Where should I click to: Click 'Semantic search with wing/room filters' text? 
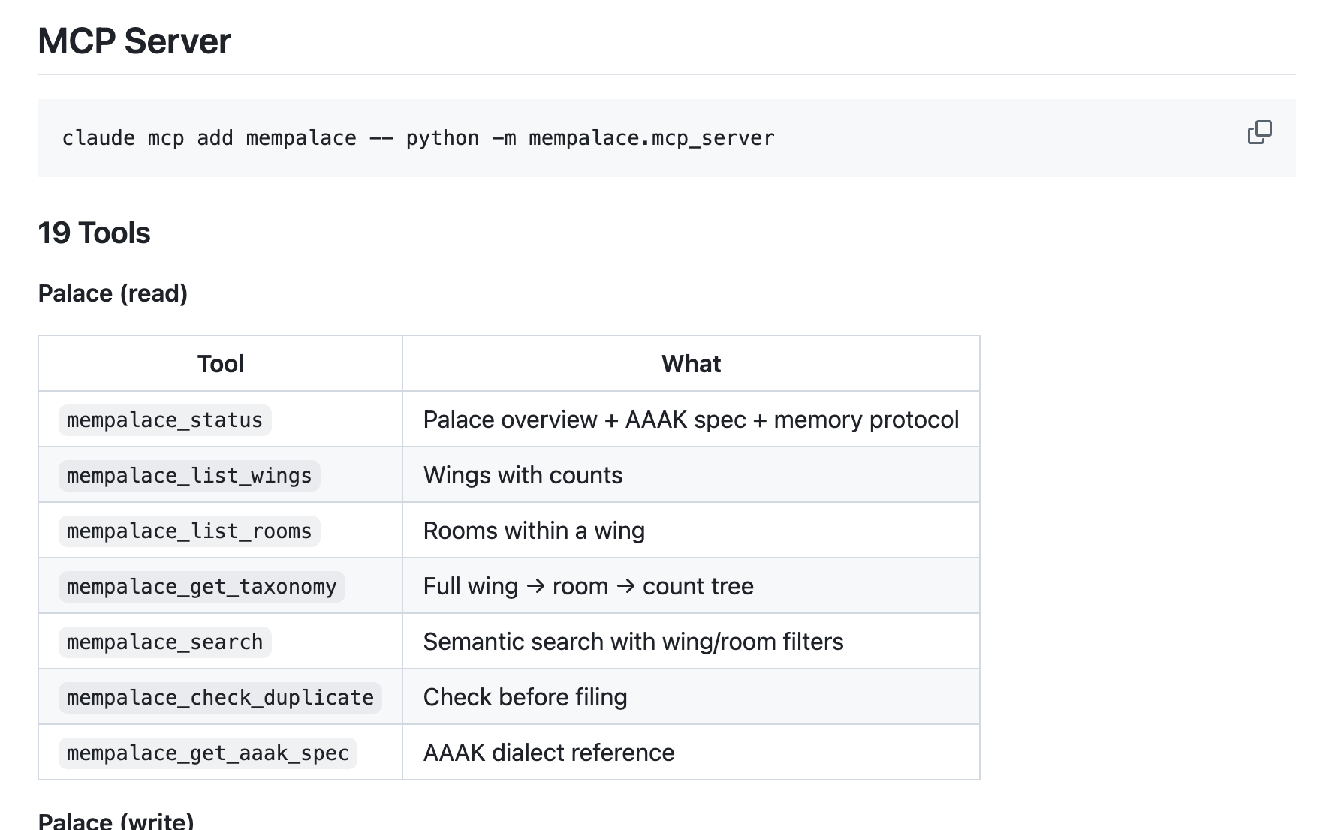[633, 642]
